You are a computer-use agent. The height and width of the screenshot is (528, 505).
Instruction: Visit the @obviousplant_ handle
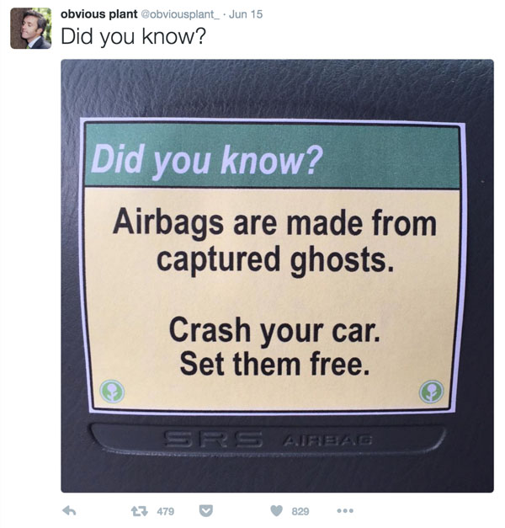click(179, 14)
